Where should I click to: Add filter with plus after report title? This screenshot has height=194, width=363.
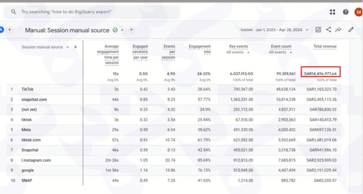point(131,30)
